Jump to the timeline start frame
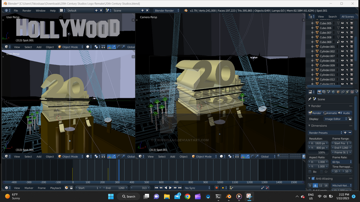This screenshot has width=360, height=202. coord(156,188)
